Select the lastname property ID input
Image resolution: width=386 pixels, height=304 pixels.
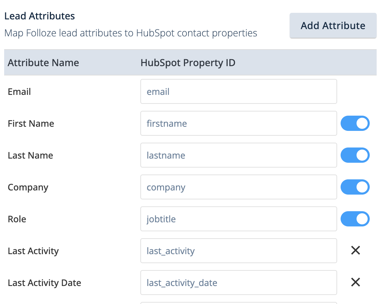click(x=238, y=155)
